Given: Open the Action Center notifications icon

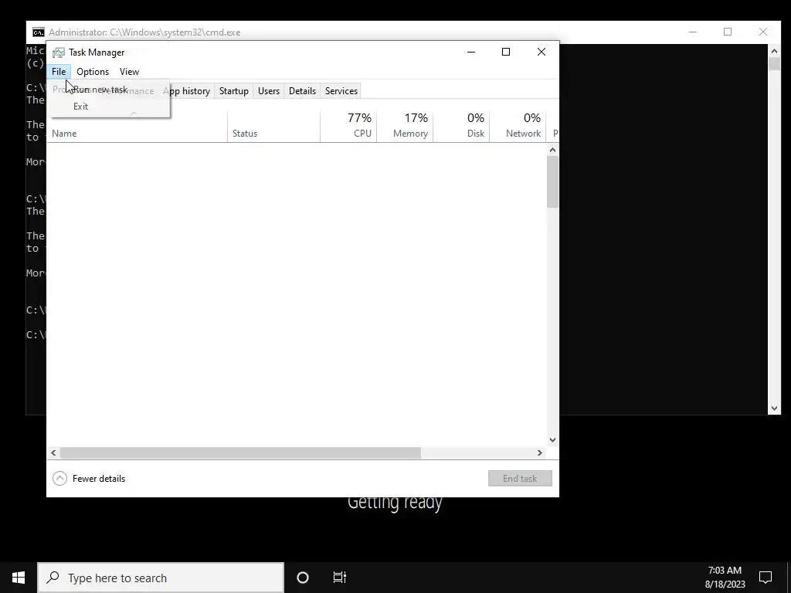Looking at the screenshot, I should point(766,578).
